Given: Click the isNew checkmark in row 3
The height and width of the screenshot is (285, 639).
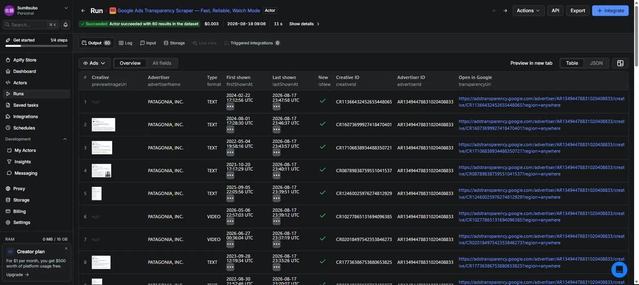Looking at the screenshot, I should [x=322, y=147].
